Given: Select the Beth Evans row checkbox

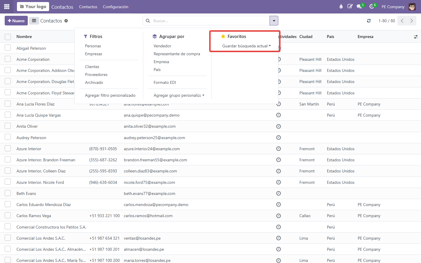Looking at the screenshot, I should click(x=8, y=193).
